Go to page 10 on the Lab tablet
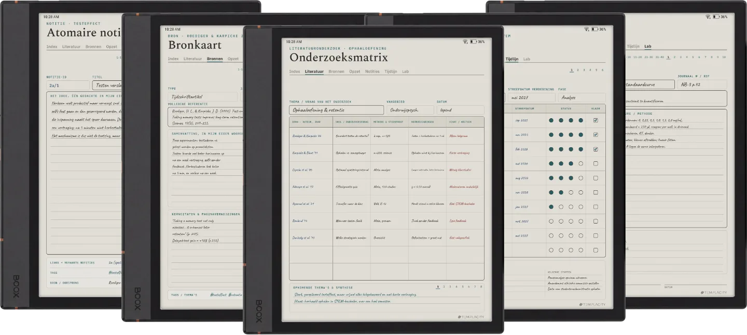 tap(724, 57)
